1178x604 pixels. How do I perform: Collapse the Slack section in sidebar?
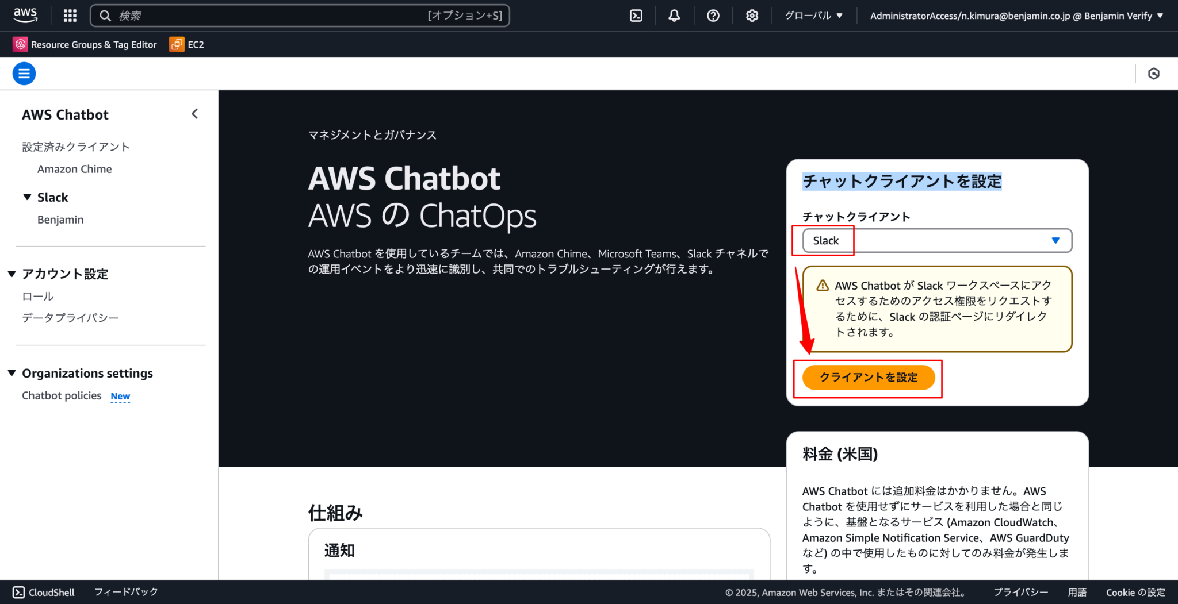click(28, 197)
